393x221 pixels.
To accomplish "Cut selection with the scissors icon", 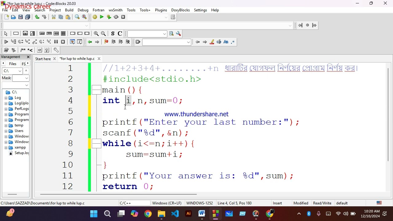I will coord(54,17).
